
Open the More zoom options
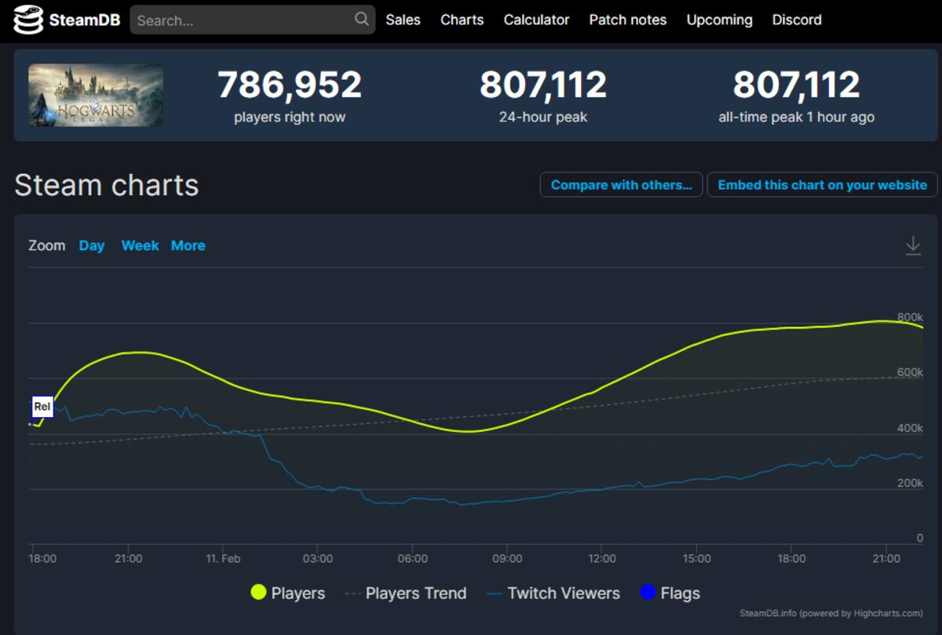188,245
